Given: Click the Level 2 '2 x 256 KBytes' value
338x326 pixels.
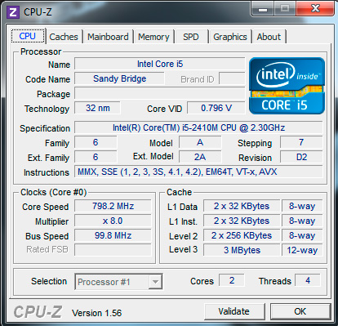Looking at the screenshot, I should [x=242, y=235].
